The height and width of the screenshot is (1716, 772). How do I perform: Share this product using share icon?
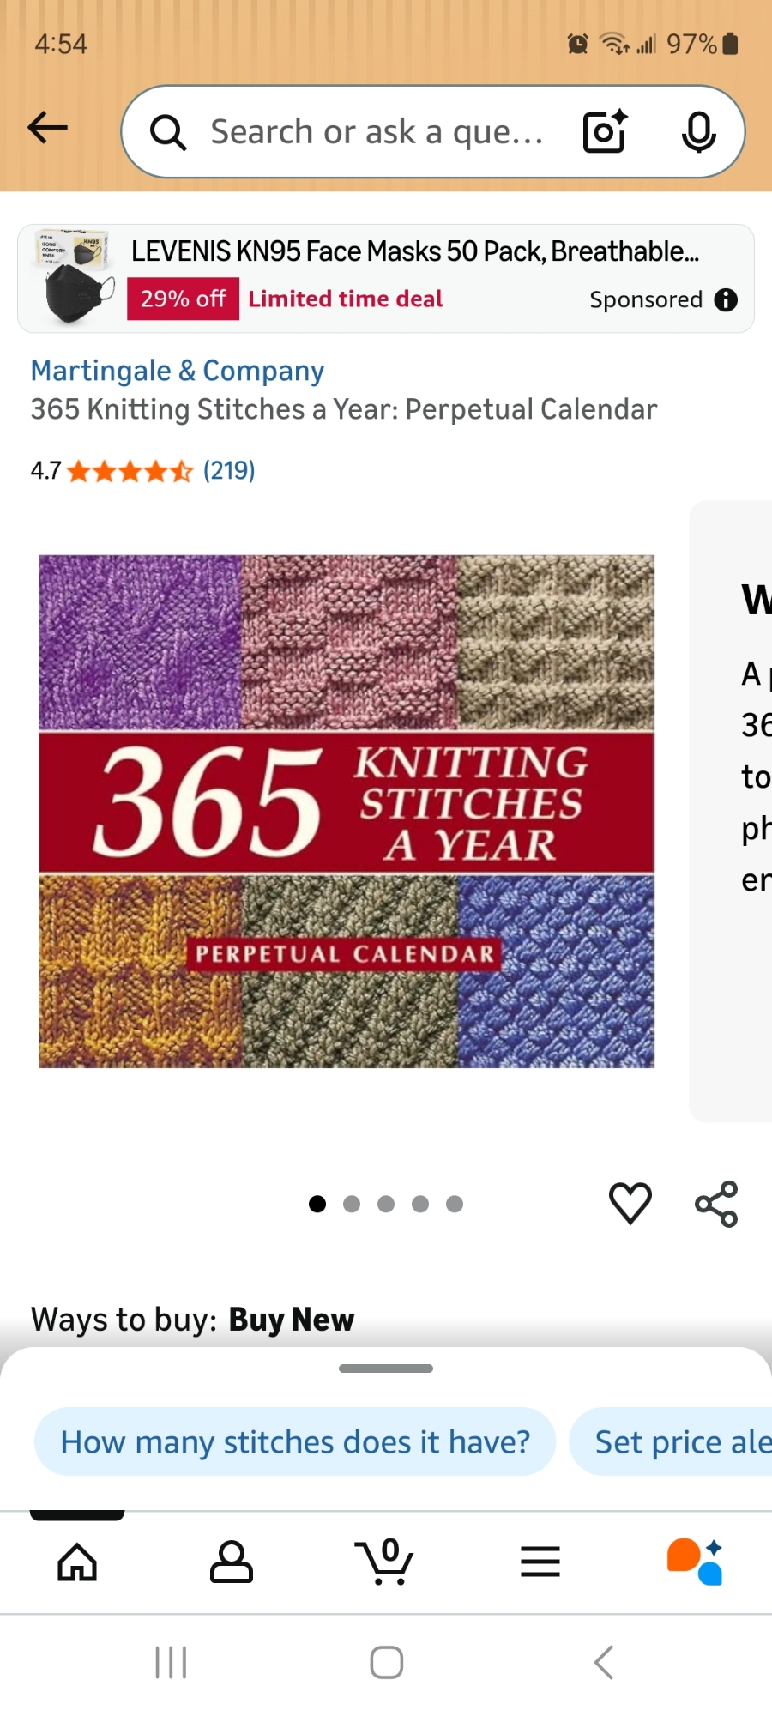tap(716, 1204)
